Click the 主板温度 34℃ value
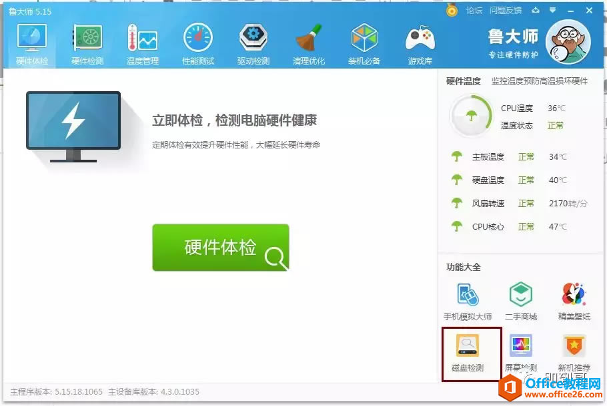This screenshot has height=406, width=607. click(x=558, y=156)
